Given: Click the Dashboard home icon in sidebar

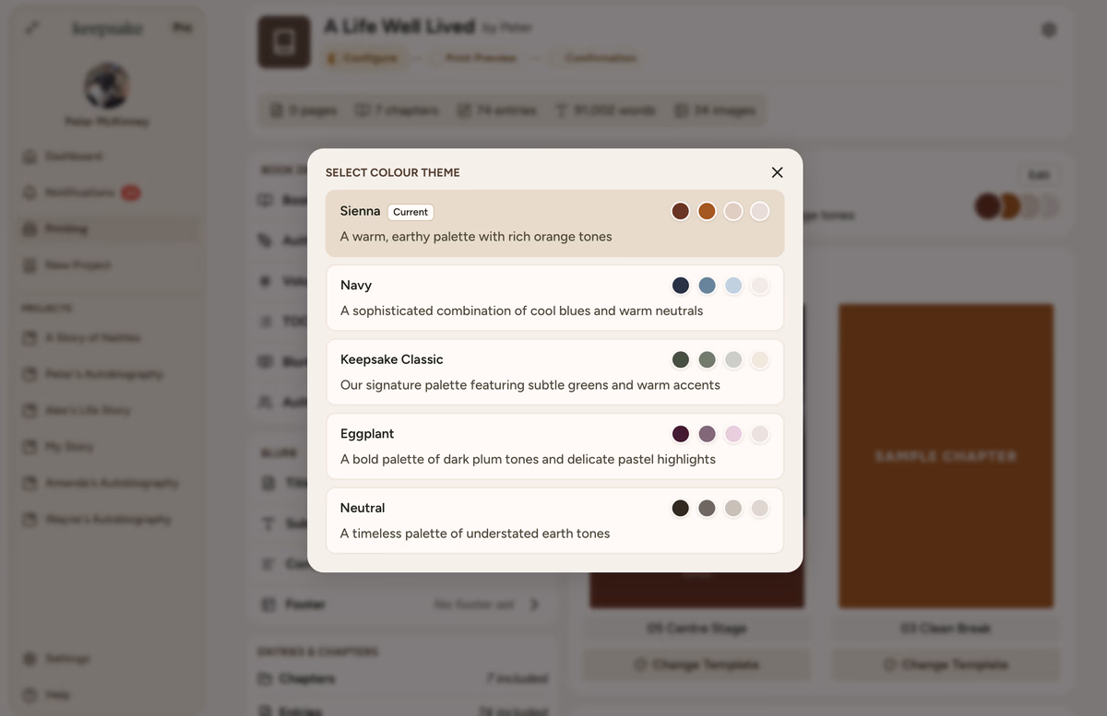Looking at the screenshot, I should (x=30, y=157).
